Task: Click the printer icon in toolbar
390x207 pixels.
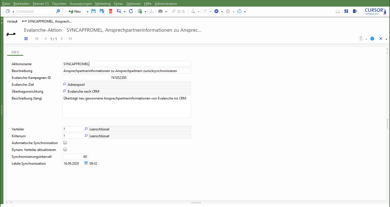Action: (x=160, y=11)
